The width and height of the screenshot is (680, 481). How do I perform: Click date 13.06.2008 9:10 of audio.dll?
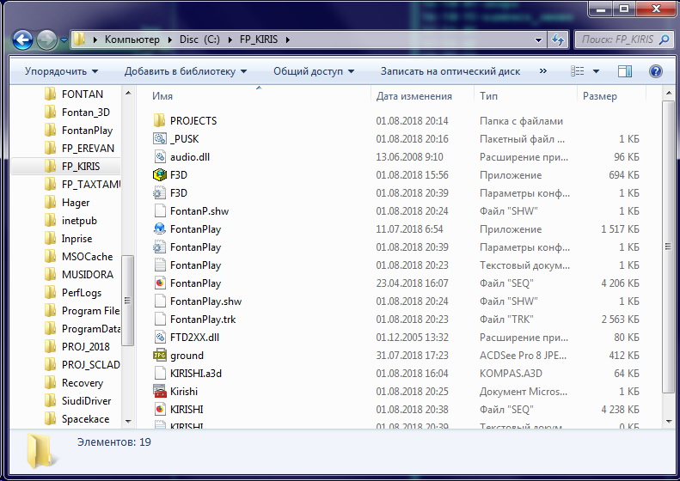point(409,157)
